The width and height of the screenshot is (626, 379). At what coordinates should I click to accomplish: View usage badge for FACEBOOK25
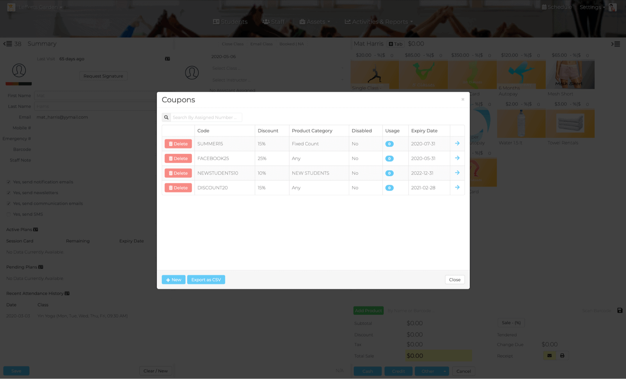(390, 159)
